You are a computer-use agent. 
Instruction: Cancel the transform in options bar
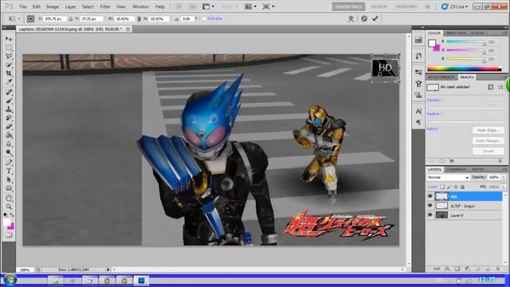(364, 18)
